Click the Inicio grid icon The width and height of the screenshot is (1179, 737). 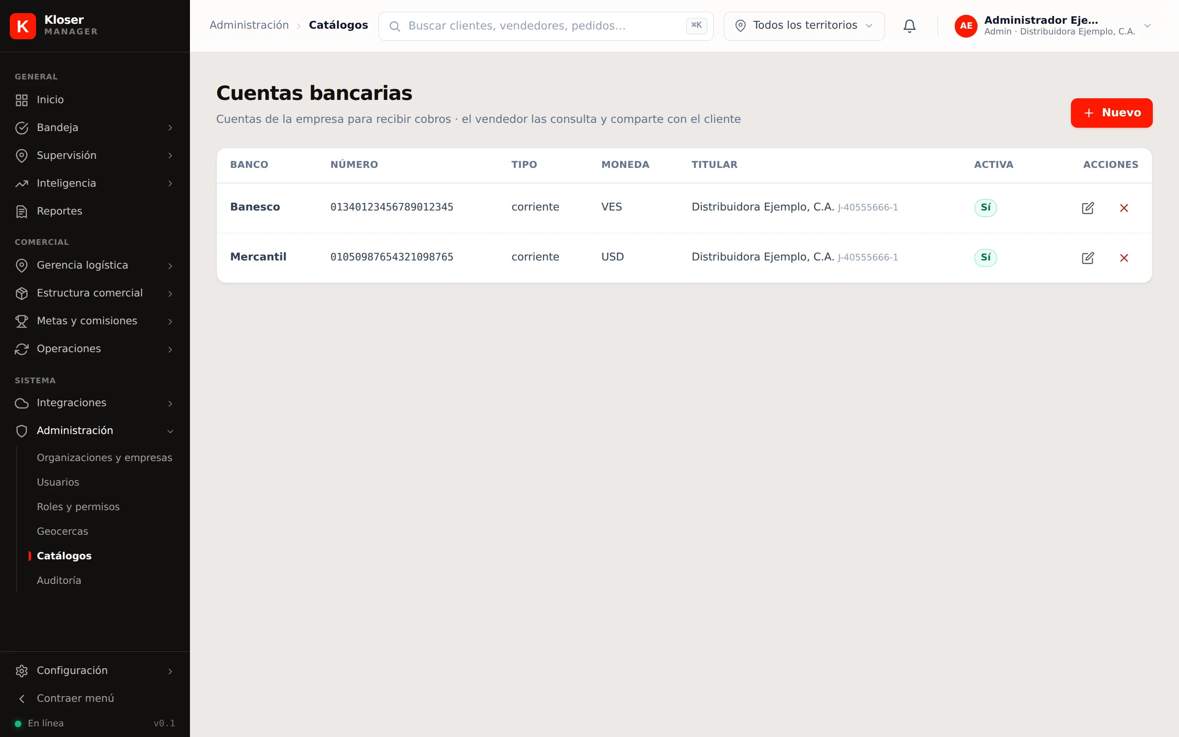click(x=21, y=100)
